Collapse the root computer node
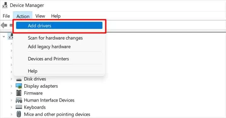Viewport: 226px width, 118px height. (x=4, y=37)
